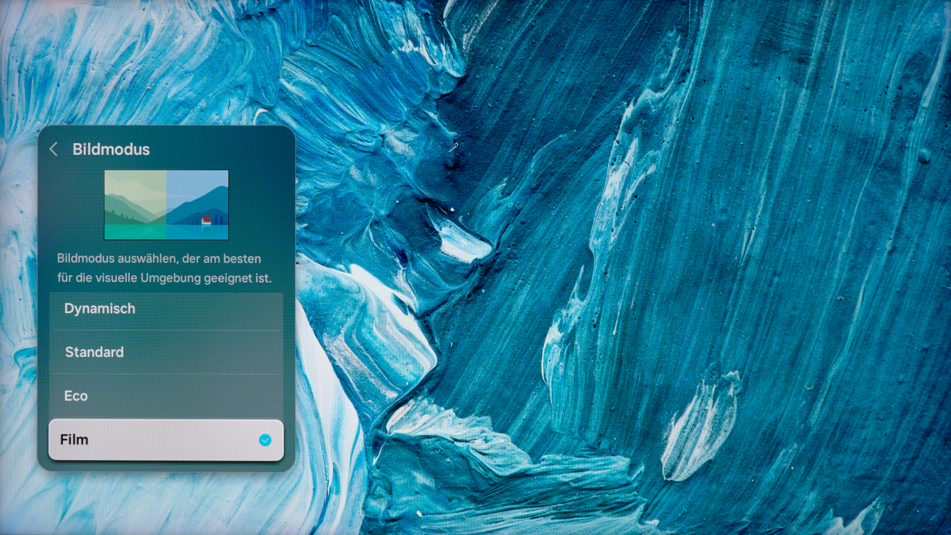951x535 pixels.
Task: Select the highlighted Film mode row
Action: 166,440
